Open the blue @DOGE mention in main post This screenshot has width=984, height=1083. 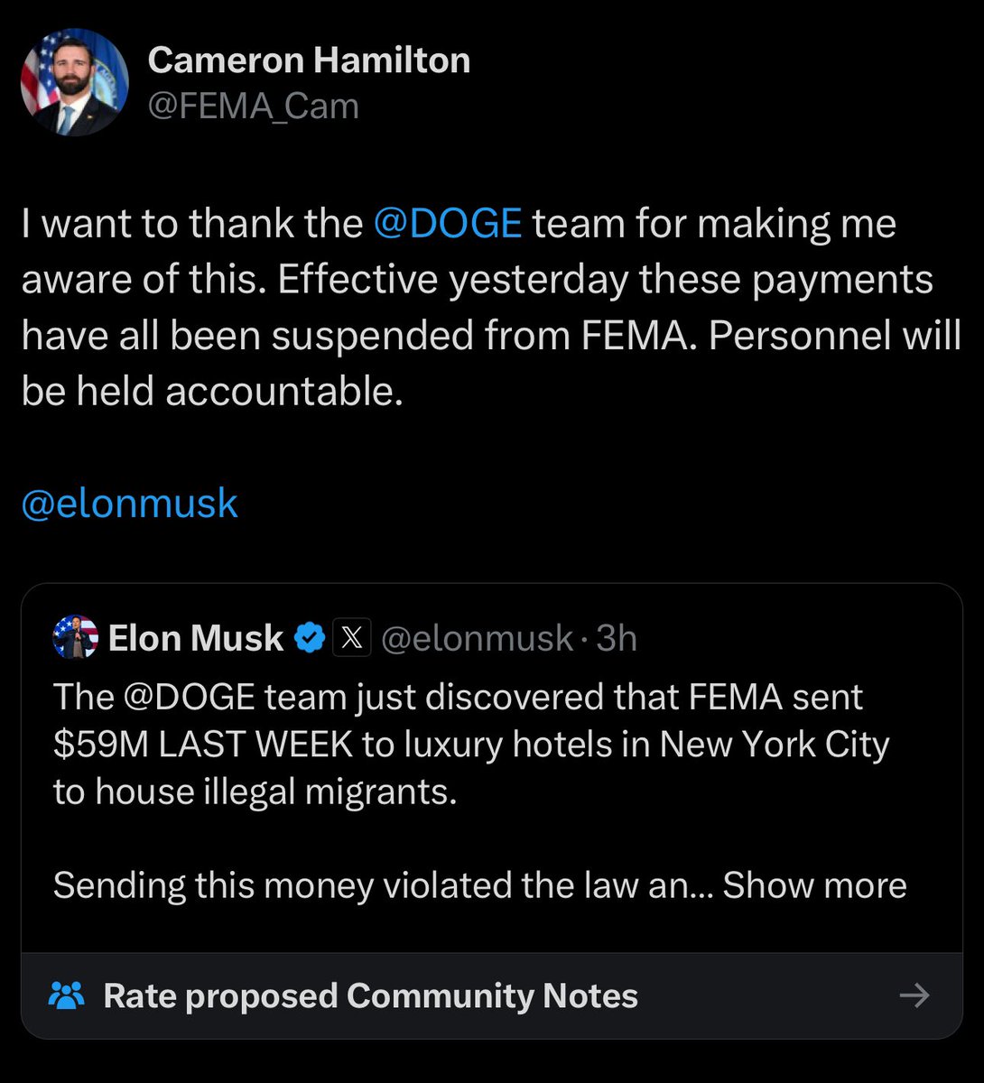pyautogui.click(x=447, y=224)
